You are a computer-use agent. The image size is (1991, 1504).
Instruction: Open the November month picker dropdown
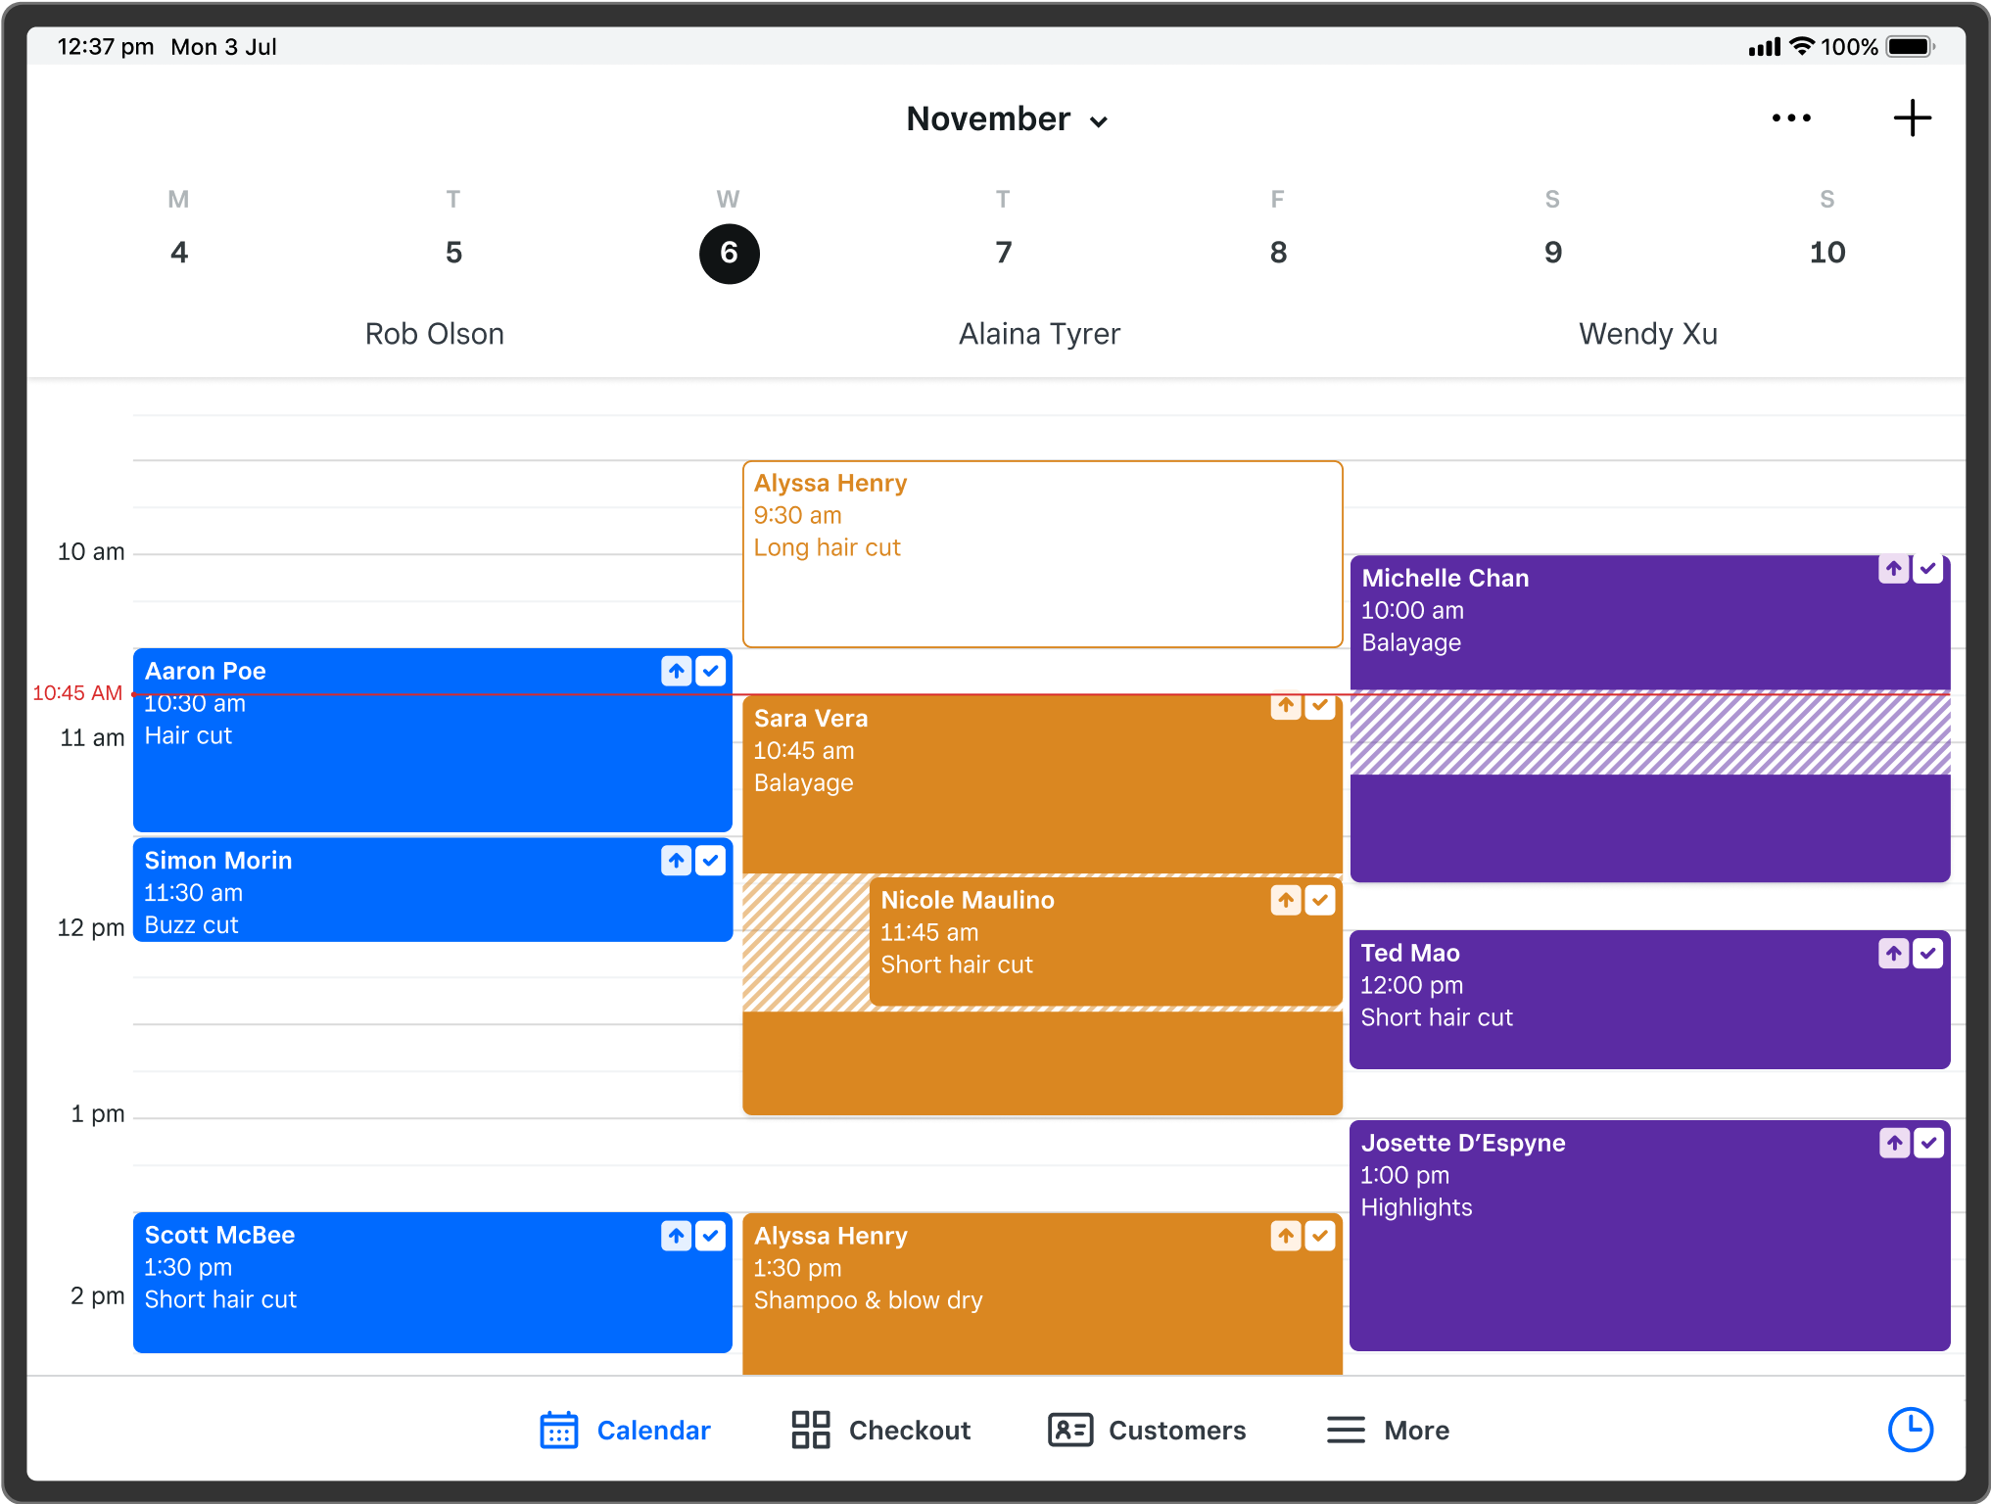click(1007, 118)
